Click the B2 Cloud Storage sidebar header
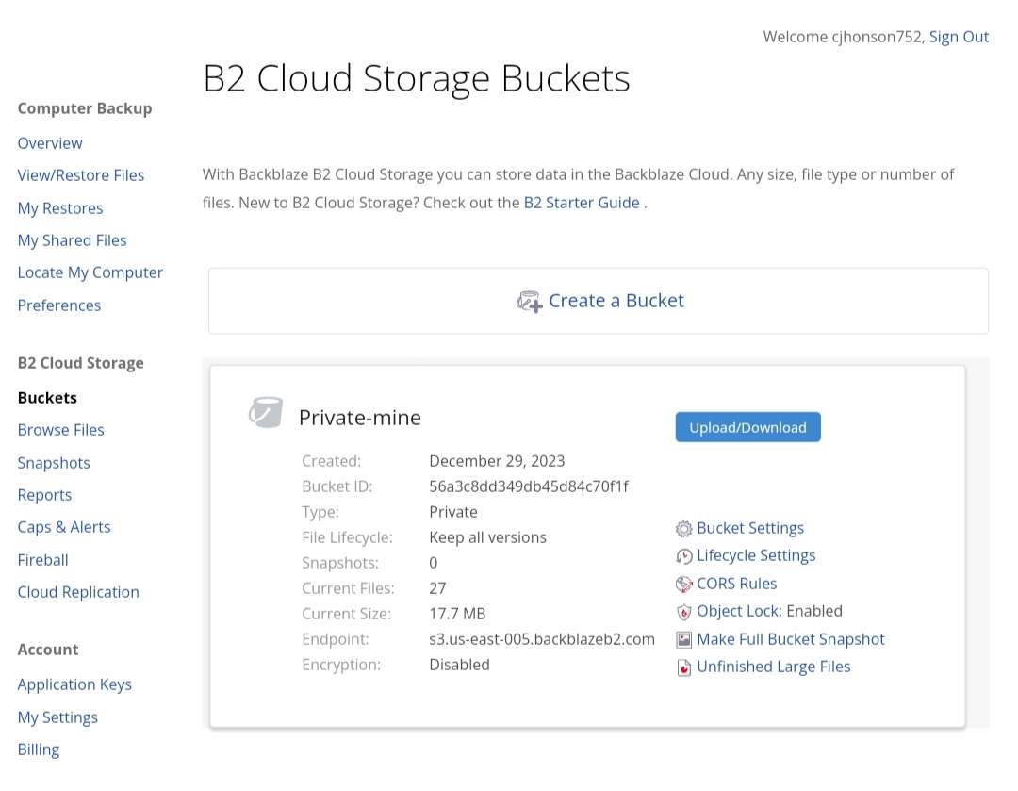The image size is (1018, 791). pyautogui.click(x=80, y=363)
